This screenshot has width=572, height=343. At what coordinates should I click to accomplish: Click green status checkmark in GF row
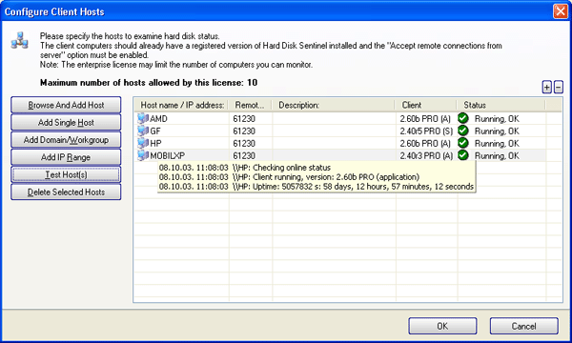pos(463,131)
